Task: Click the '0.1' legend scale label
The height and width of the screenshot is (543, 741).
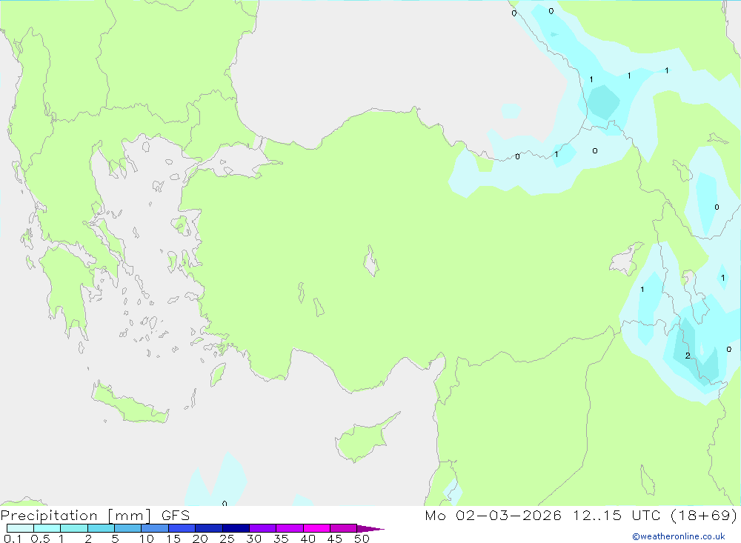Action: click(13, 539)
